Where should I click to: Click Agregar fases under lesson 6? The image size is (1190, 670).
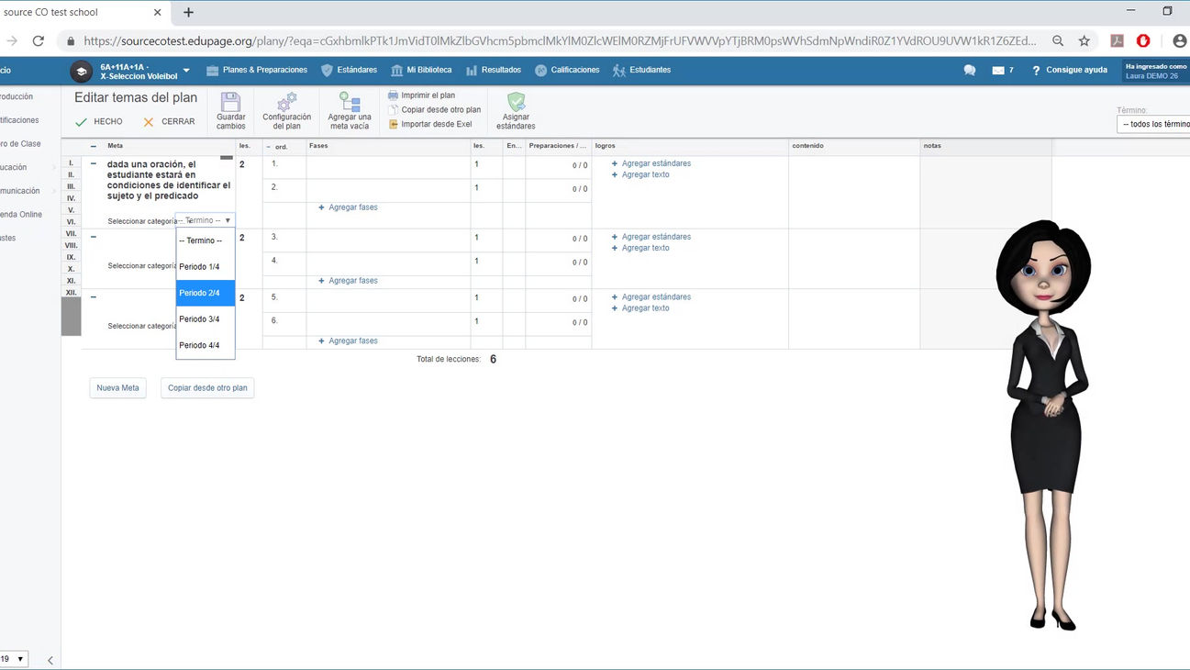coord(348,341)
